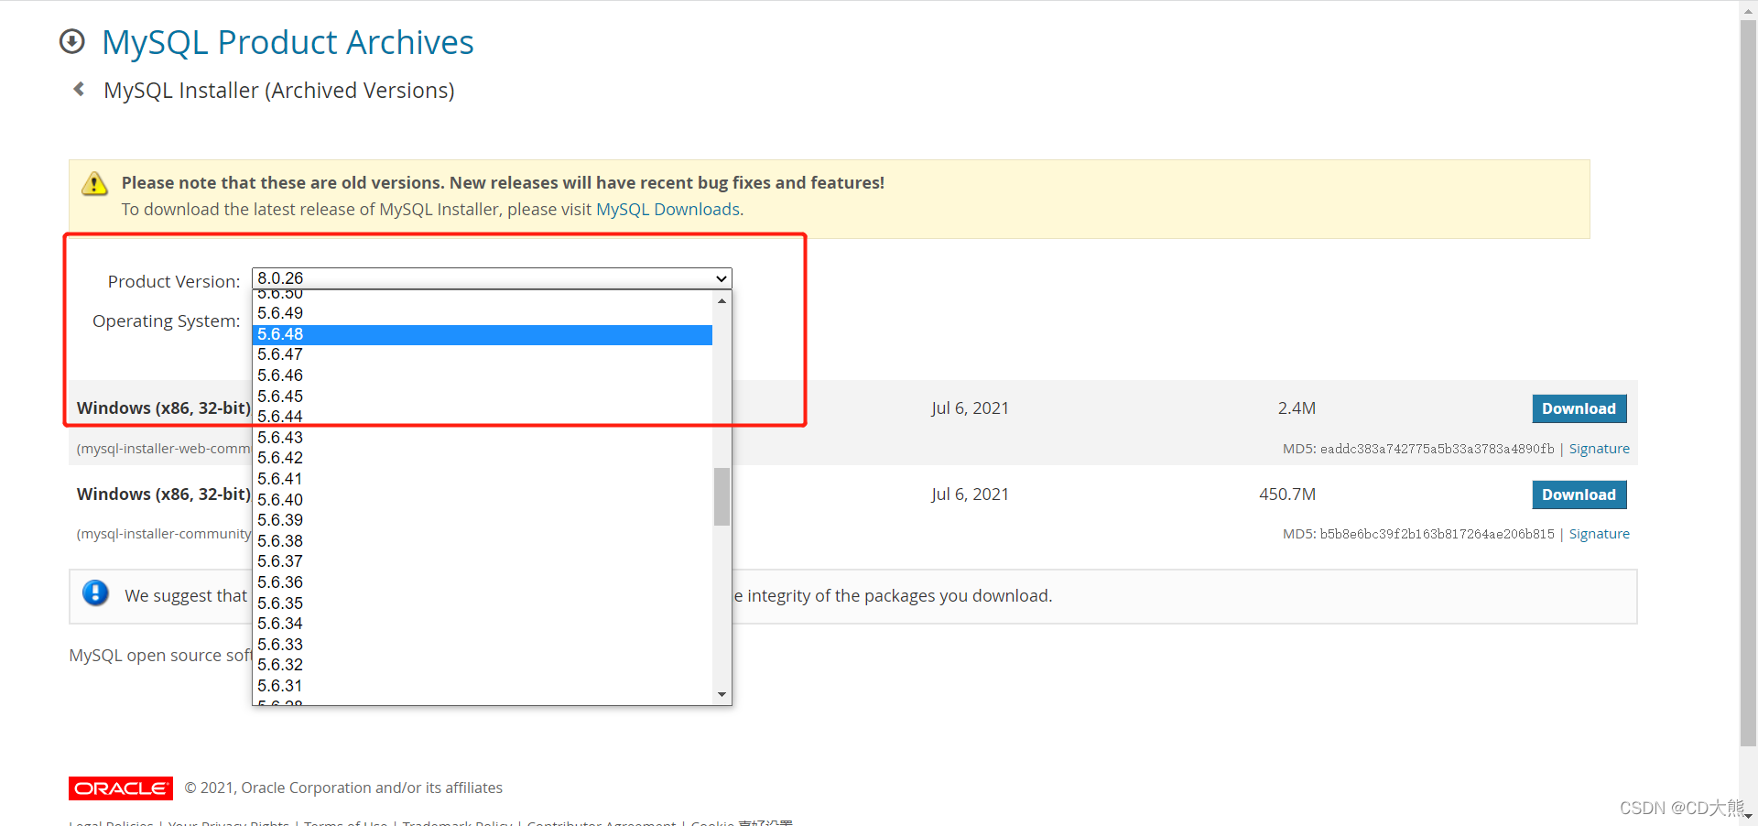
Task: Click the back arrow before MySQL Installer
Action: click(80, 89)
